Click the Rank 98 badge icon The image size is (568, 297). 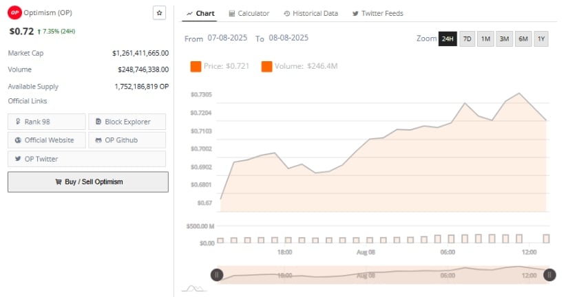coord(18,122)
